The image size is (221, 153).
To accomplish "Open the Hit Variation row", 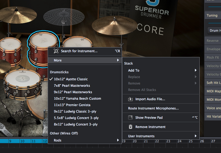I will 213,117.
